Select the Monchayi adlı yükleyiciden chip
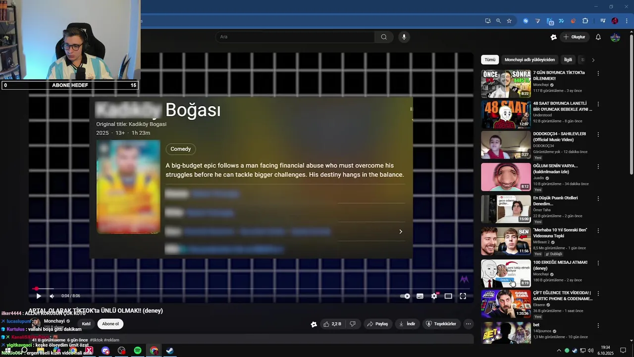The image size is (634, 357). (529, 59)
